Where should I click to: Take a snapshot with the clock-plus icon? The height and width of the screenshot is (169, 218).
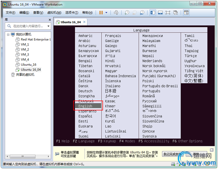(x=127, y=12)
